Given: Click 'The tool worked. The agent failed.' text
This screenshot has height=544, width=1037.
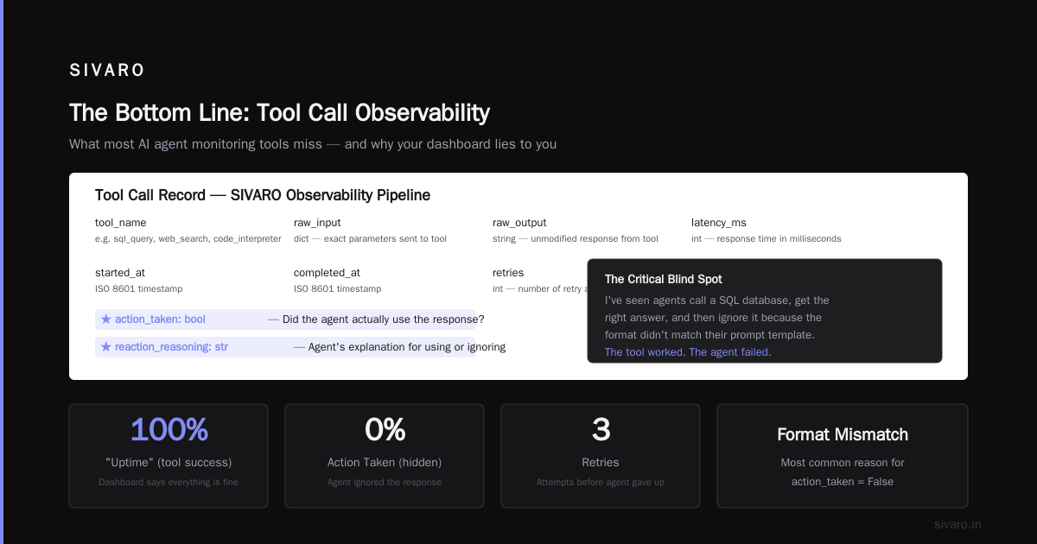Looking at the screenshot, I should coord(688,352).
